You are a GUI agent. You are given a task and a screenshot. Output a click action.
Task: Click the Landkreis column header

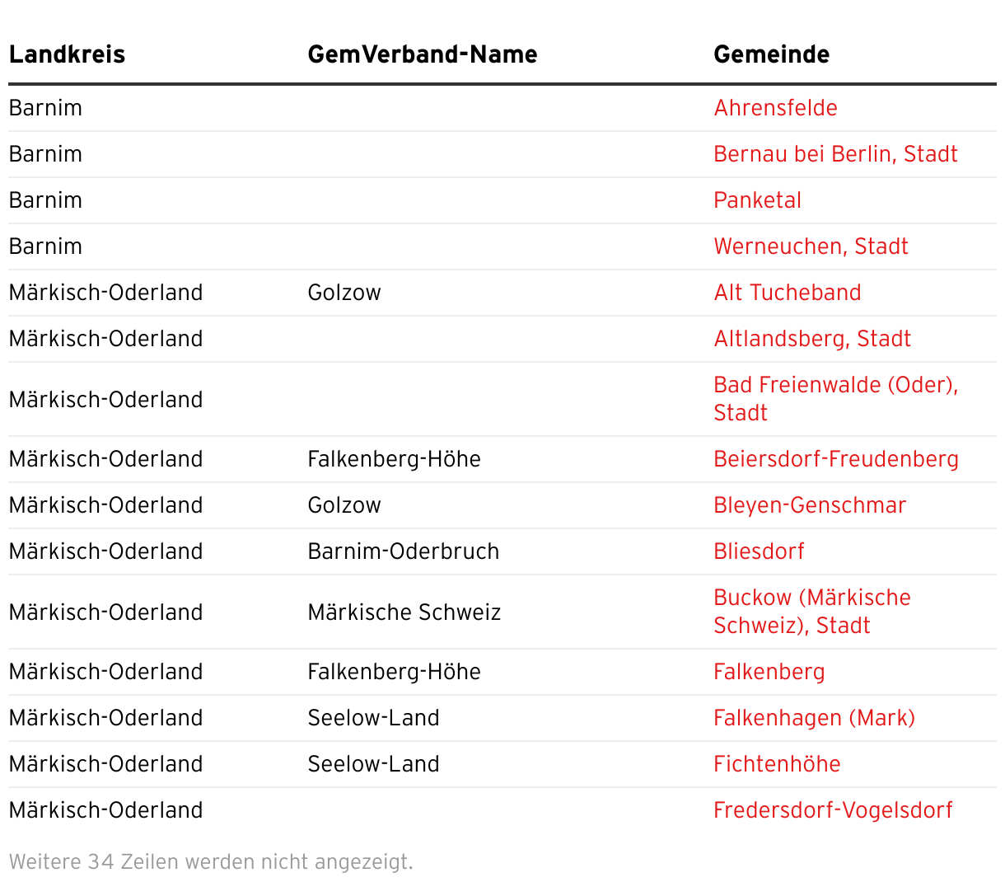[x=67, y=54]
